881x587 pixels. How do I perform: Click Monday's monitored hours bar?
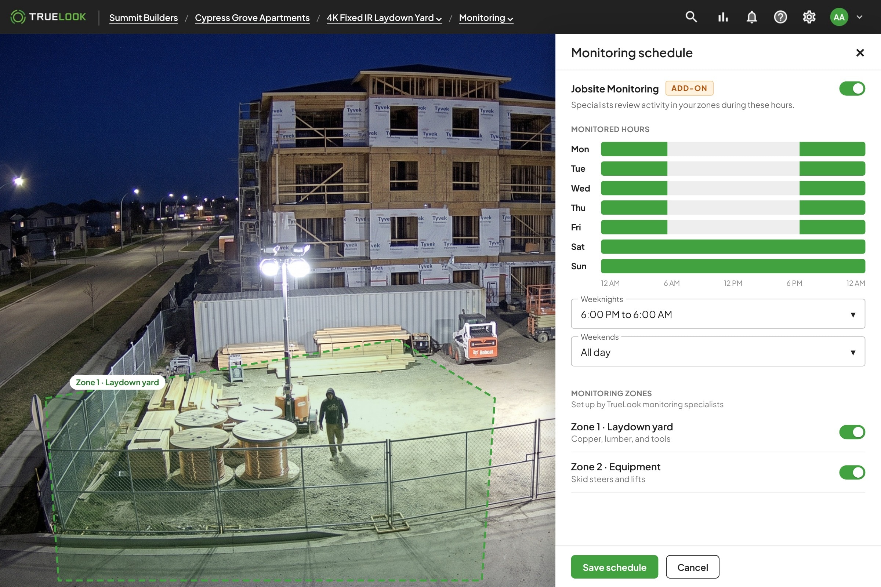pyautogui.click(x=733, y=149)
